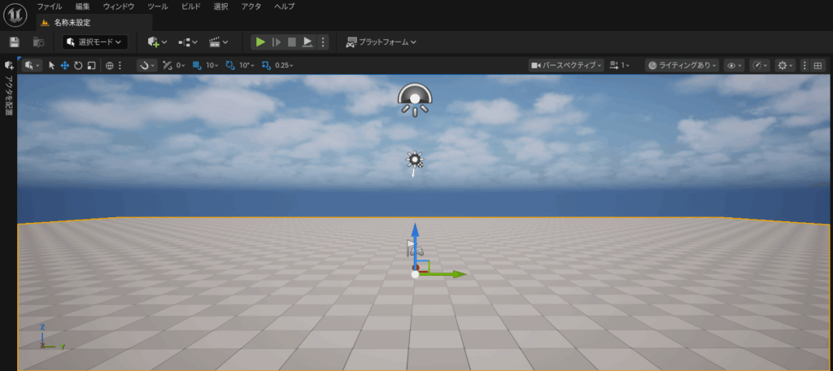Toggle scale snapping icon

[x=266, y=66]
